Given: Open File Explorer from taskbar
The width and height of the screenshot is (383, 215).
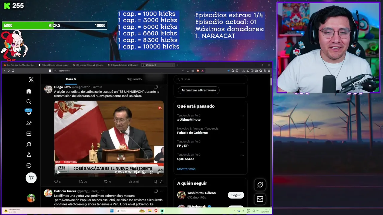Looking at the screenshot, I should click(x=150, y=211).
